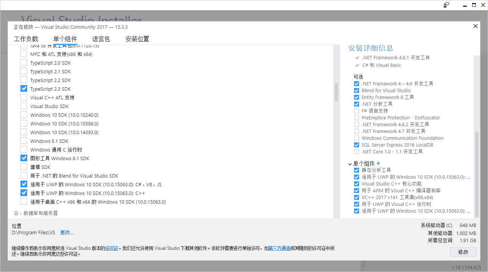The width and height of the screenshot is (488, 272).
Task: Click 更改… to change install location
Action: [x=67, y=232]
